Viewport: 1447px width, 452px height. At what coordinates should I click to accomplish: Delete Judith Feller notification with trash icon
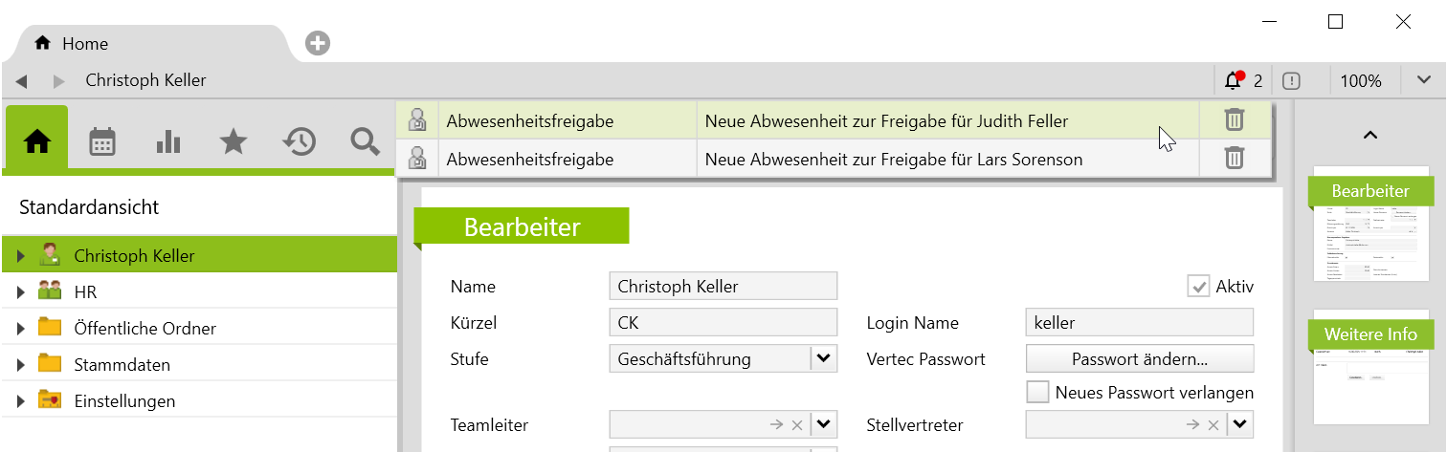pyautogui.click(x=1235, y=120)
